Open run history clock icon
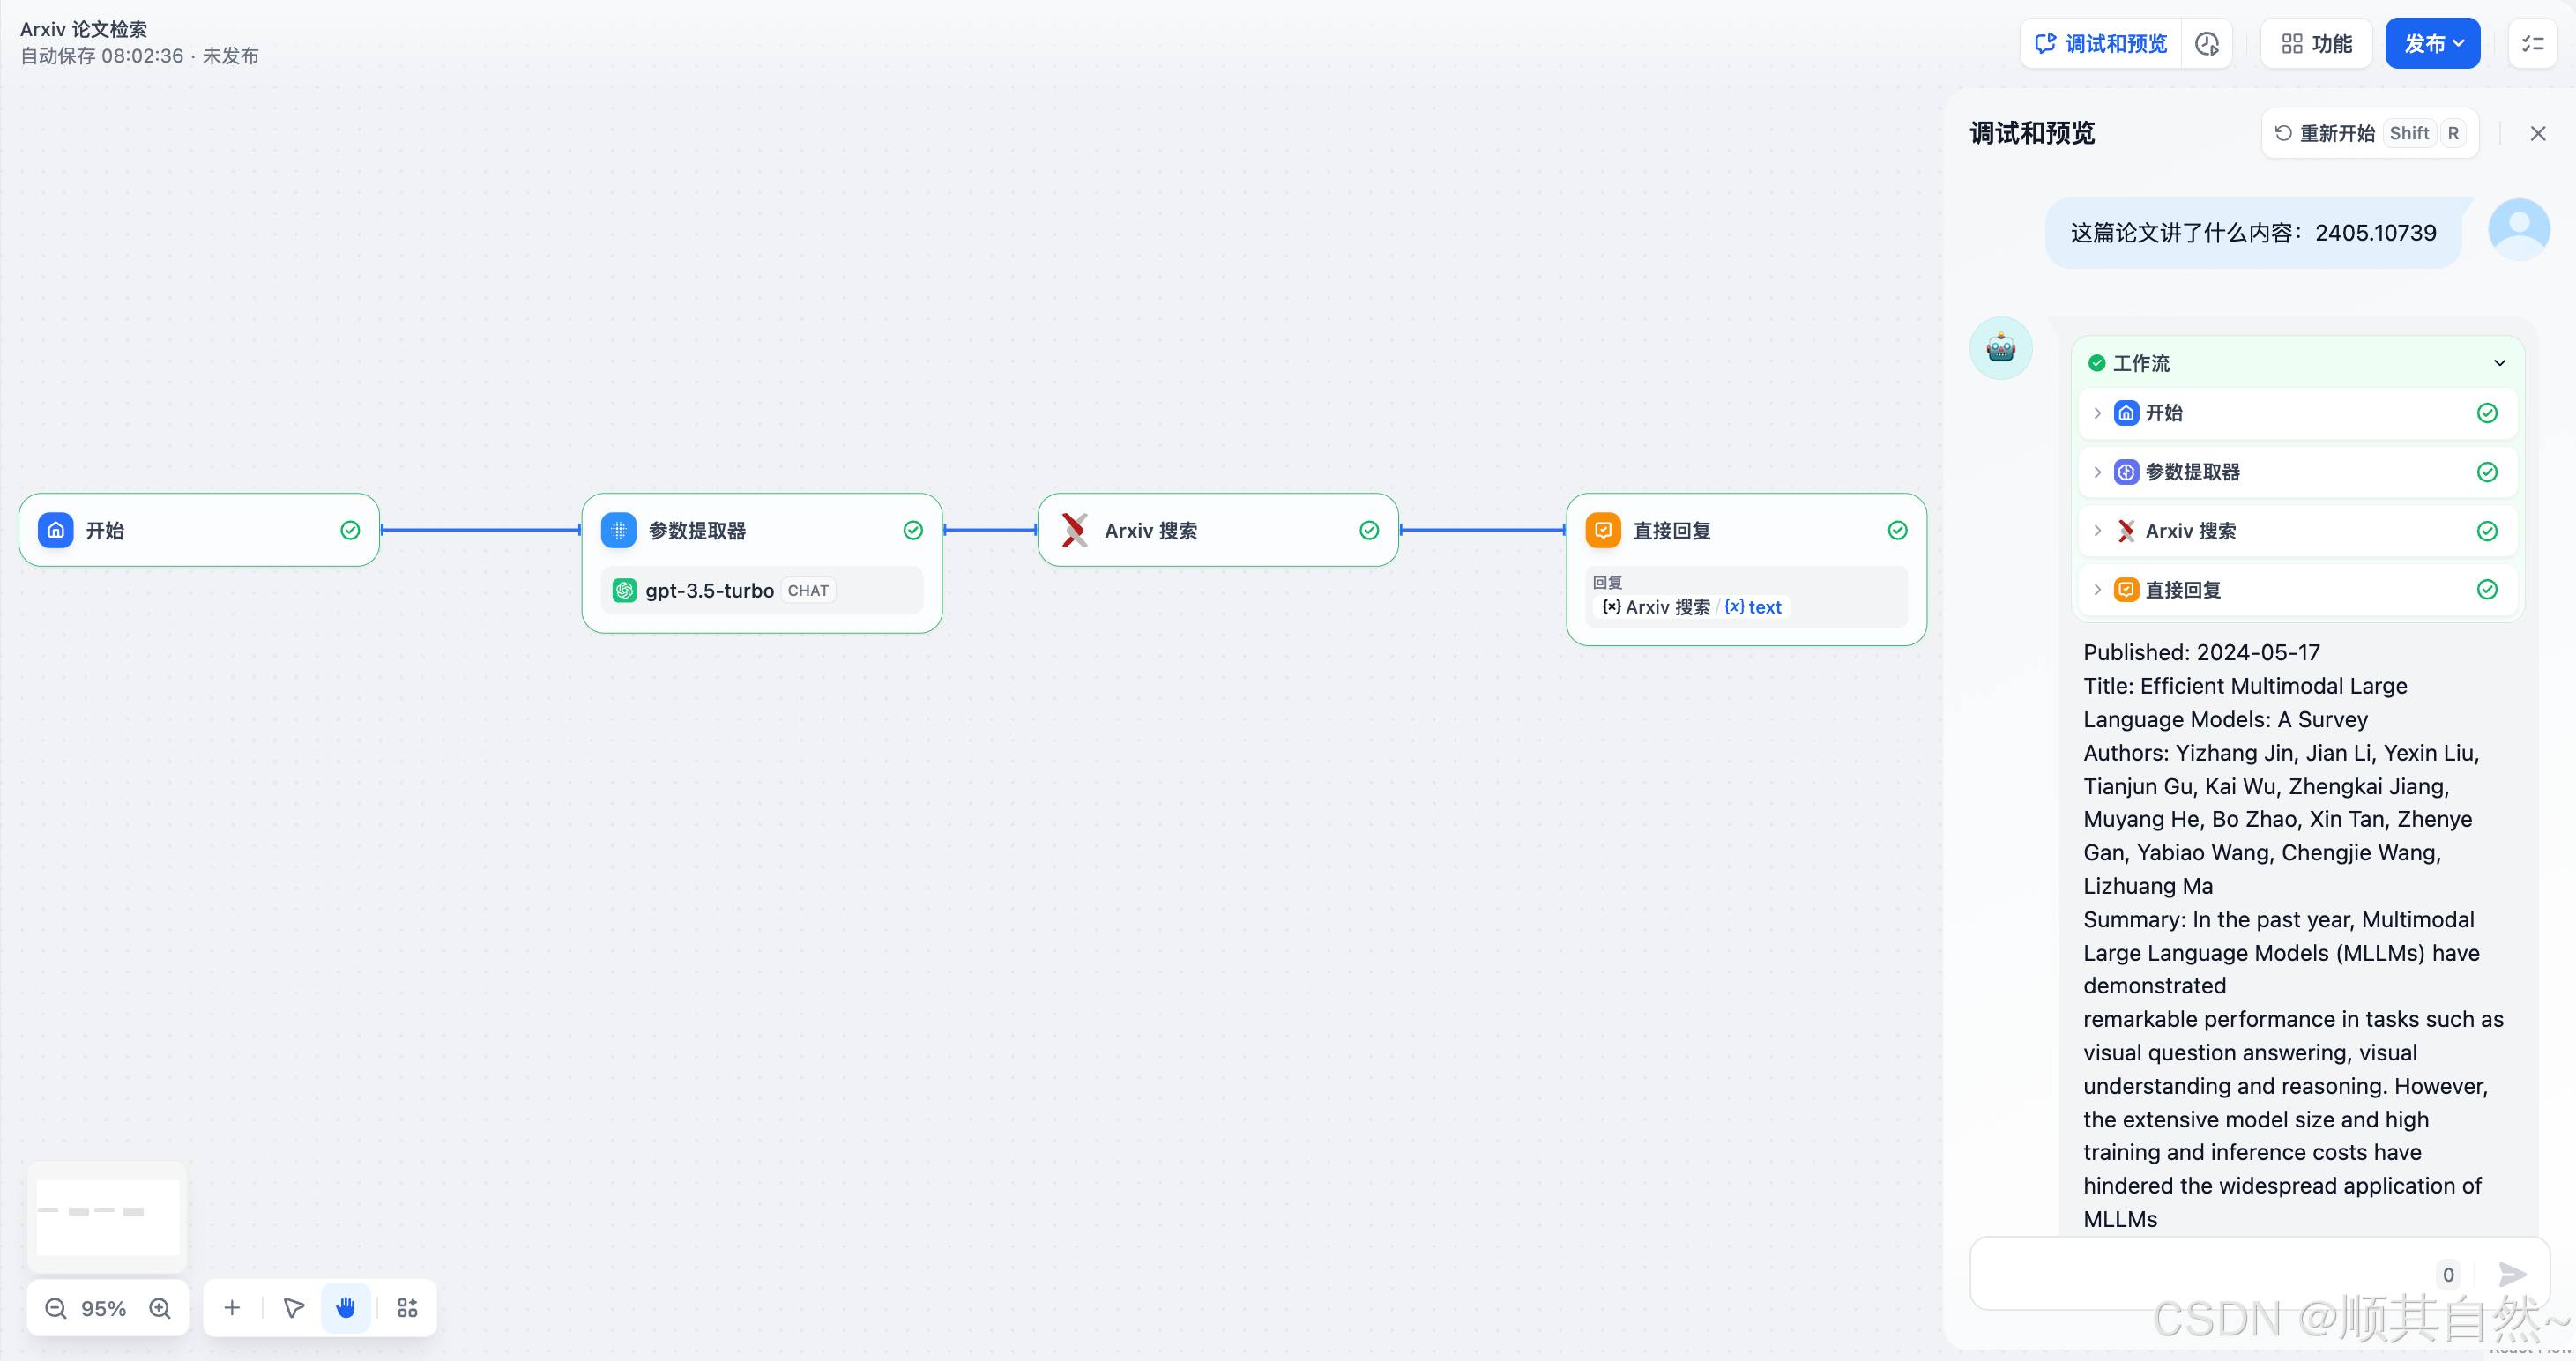 (x=2207, y=44)
